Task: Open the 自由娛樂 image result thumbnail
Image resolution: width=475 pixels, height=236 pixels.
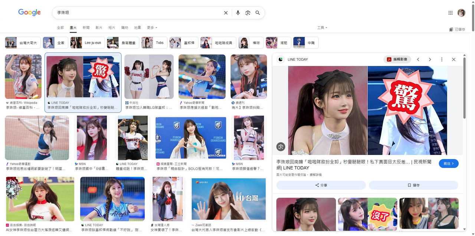Action: [40, 199]
